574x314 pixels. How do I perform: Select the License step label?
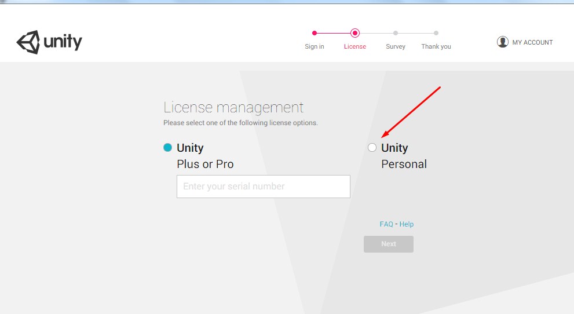tap(354, 46)
